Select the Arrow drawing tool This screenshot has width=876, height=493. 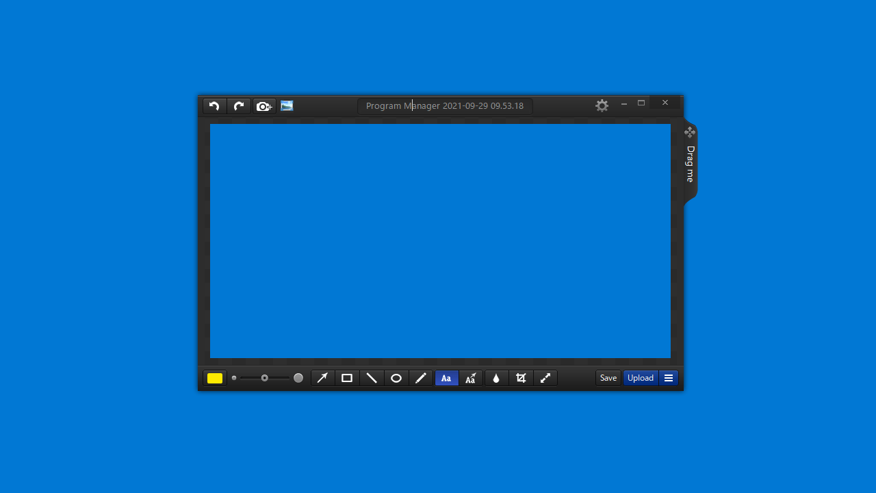coord(322,378)
